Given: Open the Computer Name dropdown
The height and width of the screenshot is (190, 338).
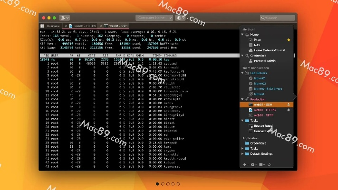Looking at the screenshot, I should pos(155,18).
